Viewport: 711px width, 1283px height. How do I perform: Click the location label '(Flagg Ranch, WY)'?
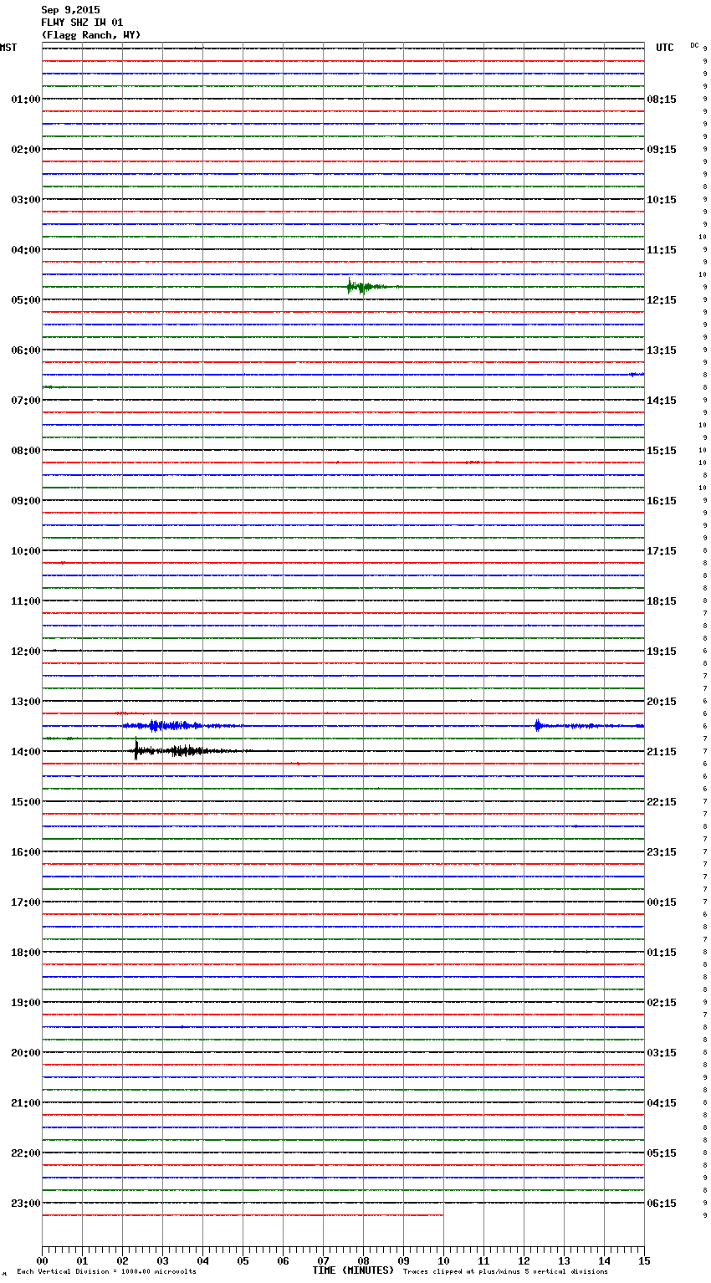91,35
